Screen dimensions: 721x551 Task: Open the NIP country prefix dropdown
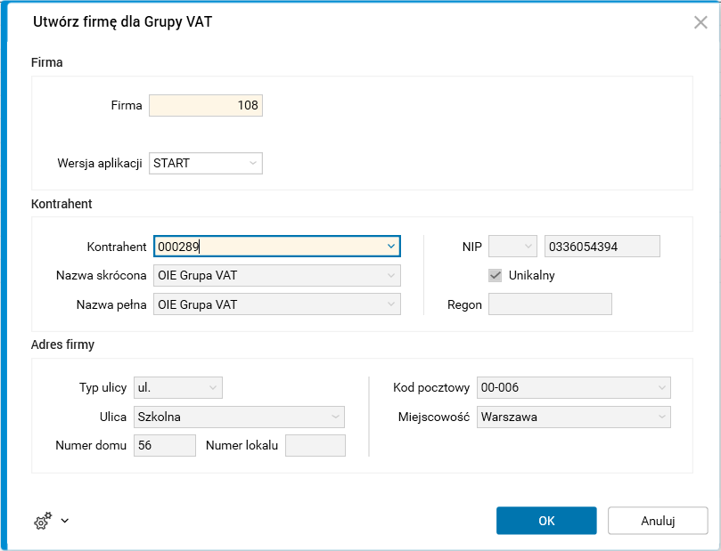(528, 247)
